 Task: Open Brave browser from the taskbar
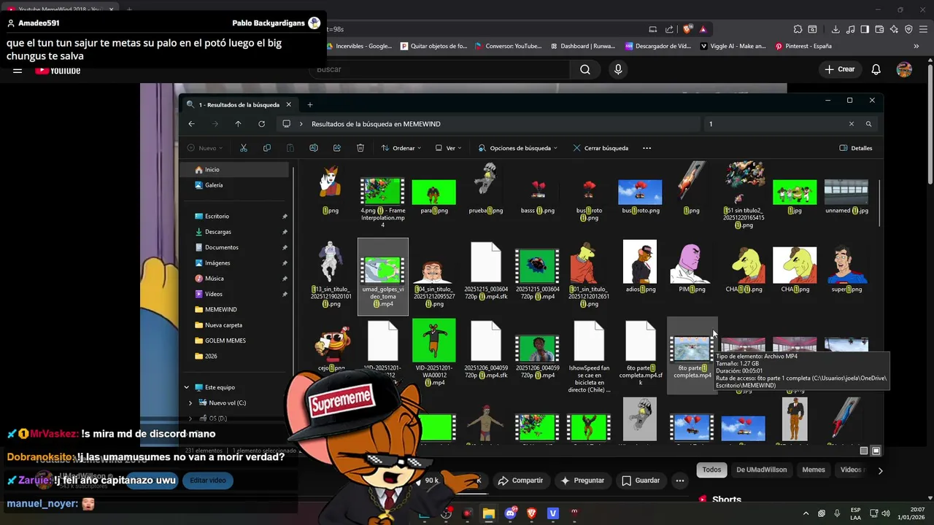[531, 513]
